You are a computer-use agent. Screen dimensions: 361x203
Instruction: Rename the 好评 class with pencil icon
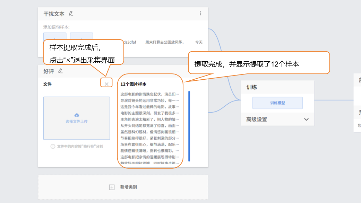[60, 71]
